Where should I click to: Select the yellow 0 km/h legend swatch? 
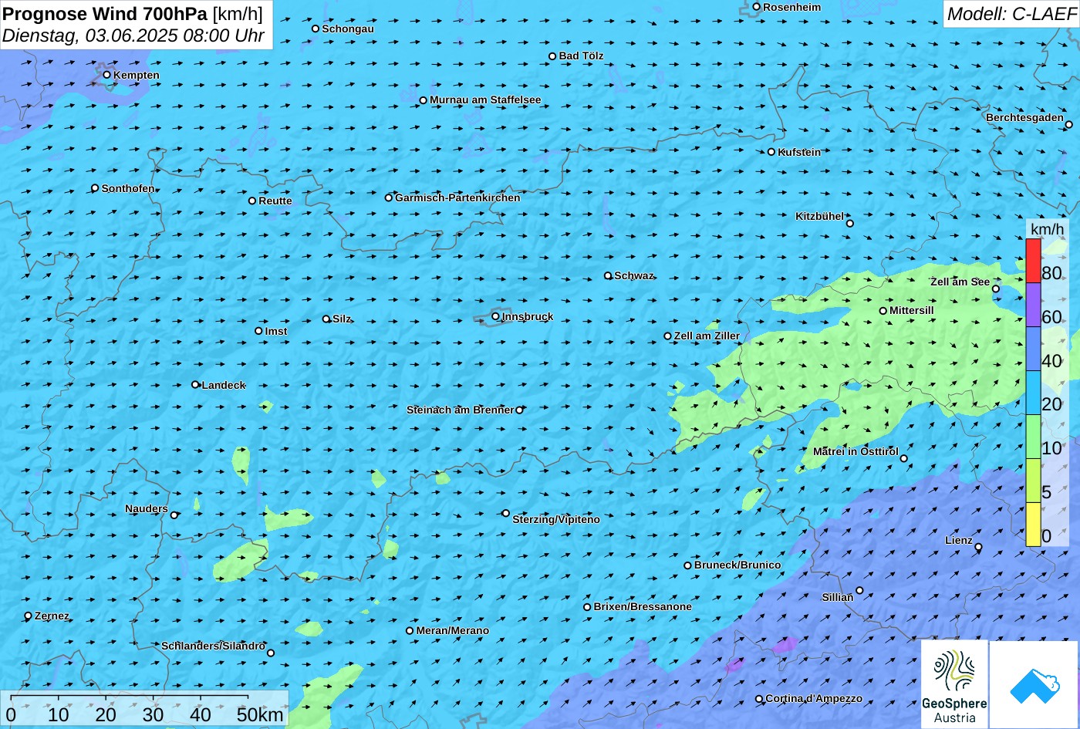(1033, 525)
